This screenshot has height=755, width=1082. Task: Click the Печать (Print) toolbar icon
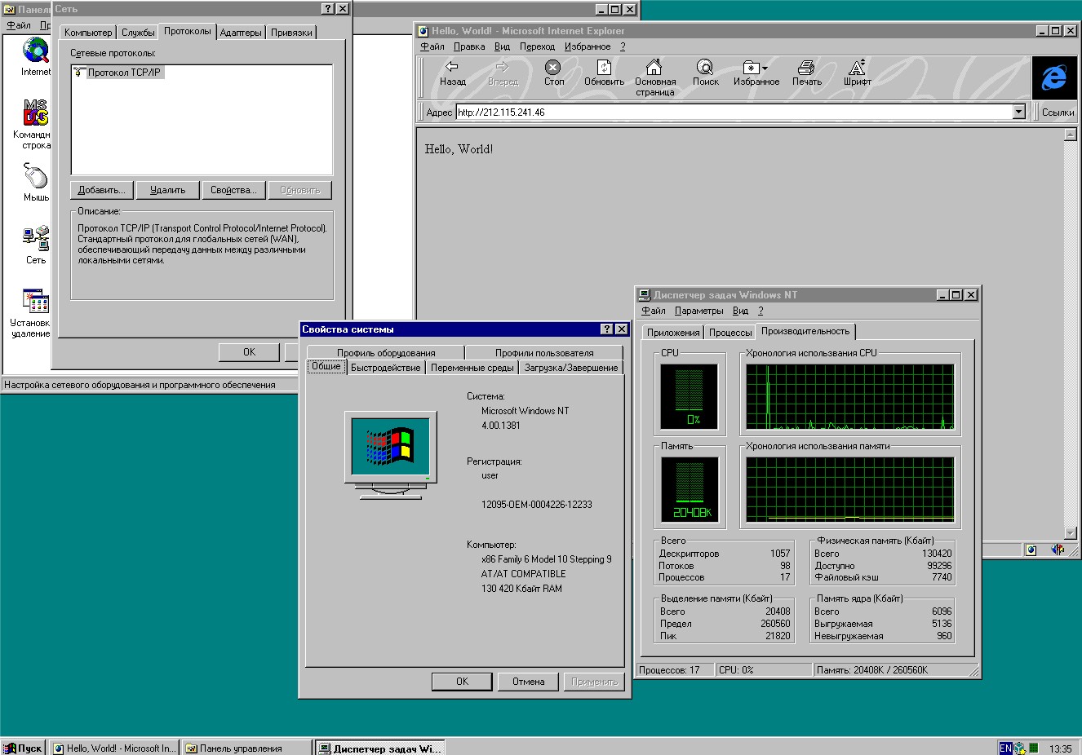click(x=806, y=73)
